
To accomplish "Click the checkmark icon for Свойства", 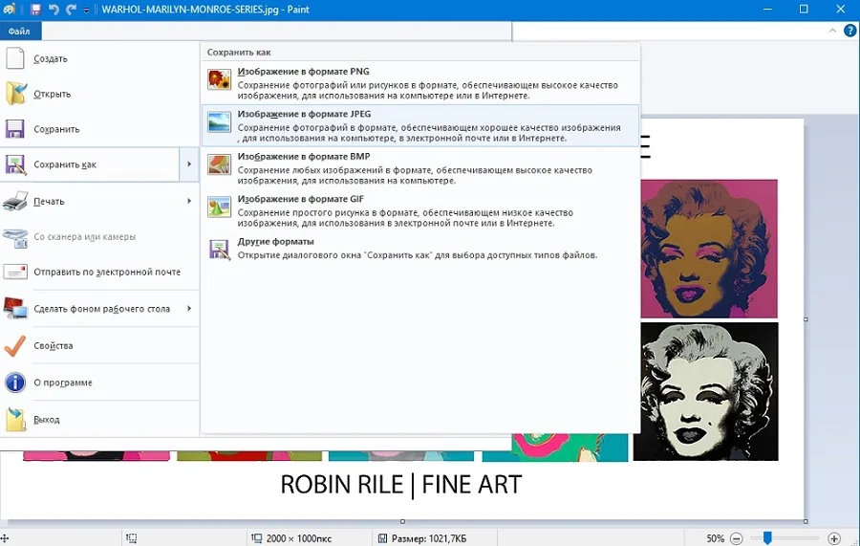I will (x=14, y=346).
